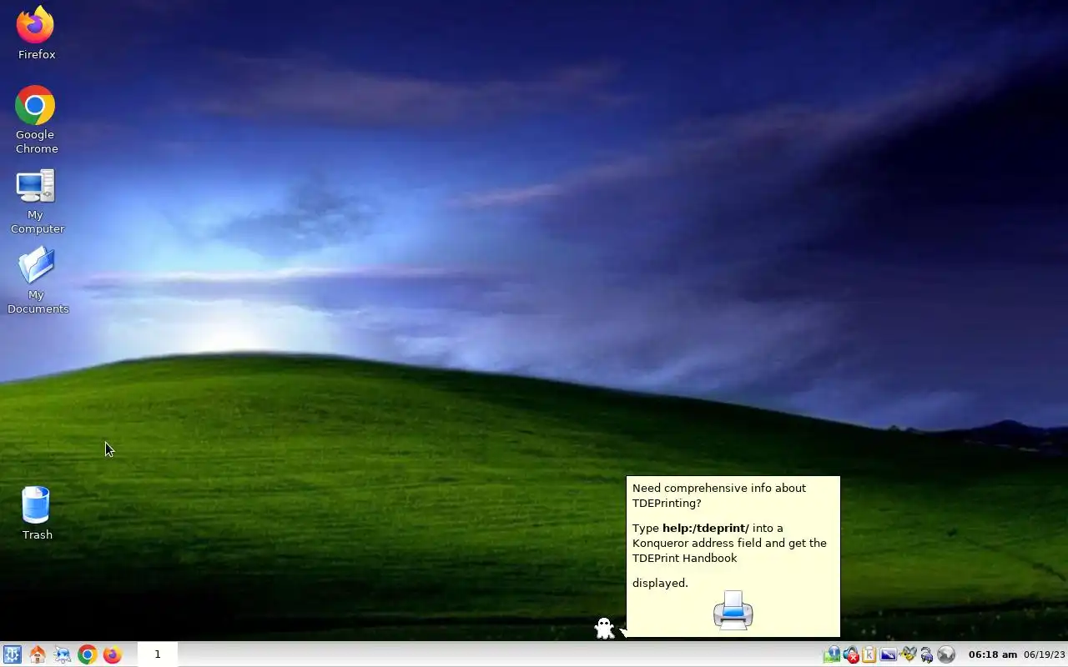Open the Klipper clipboard tray icon

click(x=869, y=654)
